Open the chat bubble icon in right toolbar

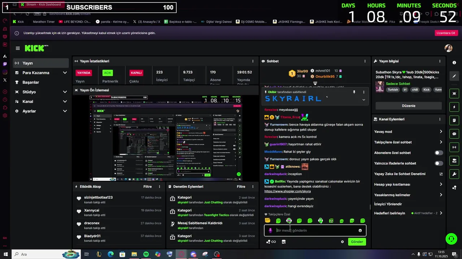(454, 134)
